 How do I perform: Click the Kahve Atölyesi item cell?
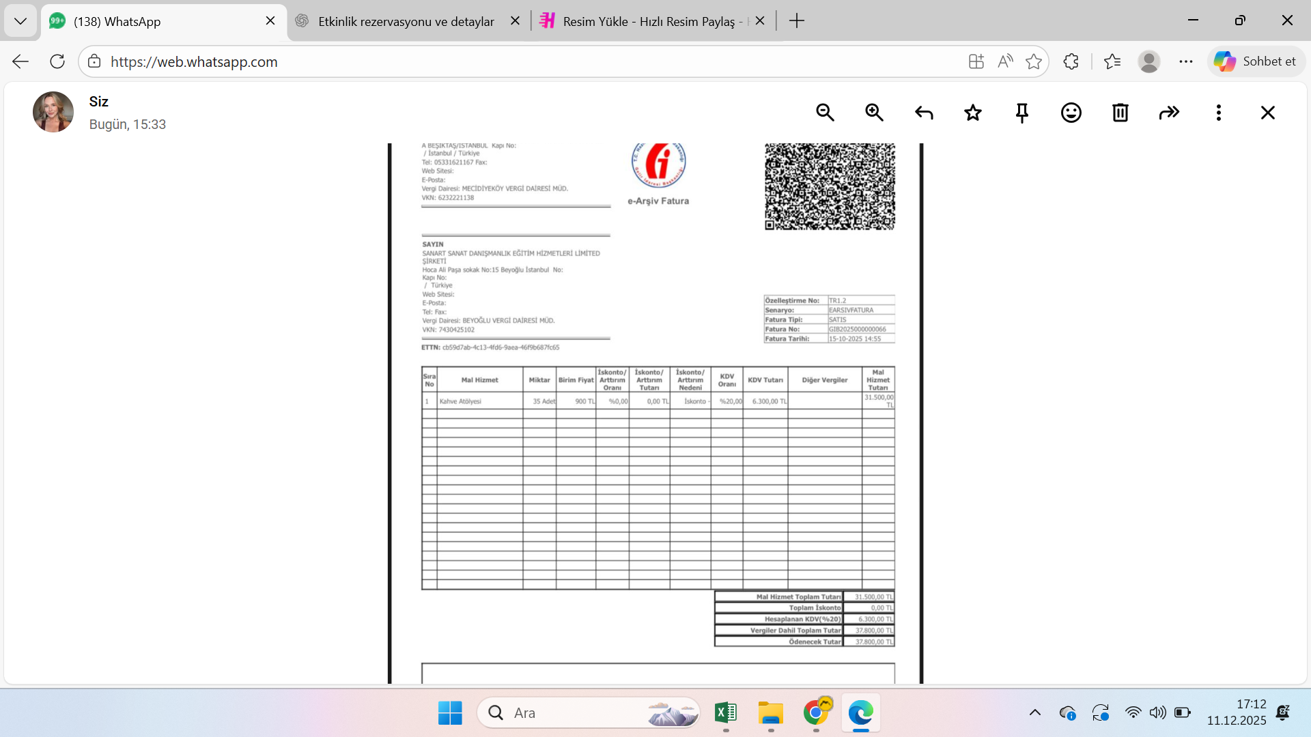pos(480,401)
